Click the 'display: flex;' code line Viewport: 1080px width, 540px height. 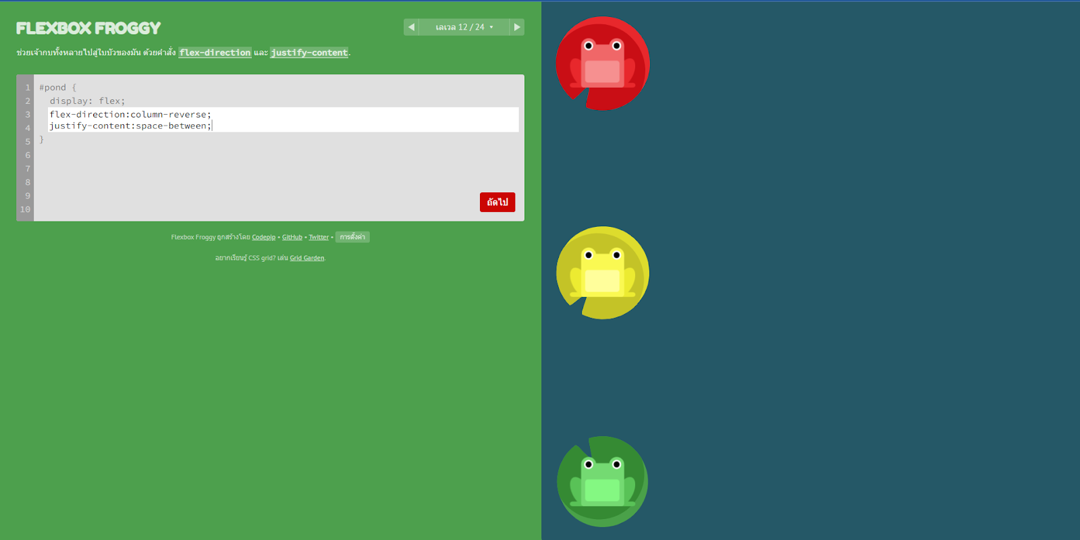click(87, 101)
